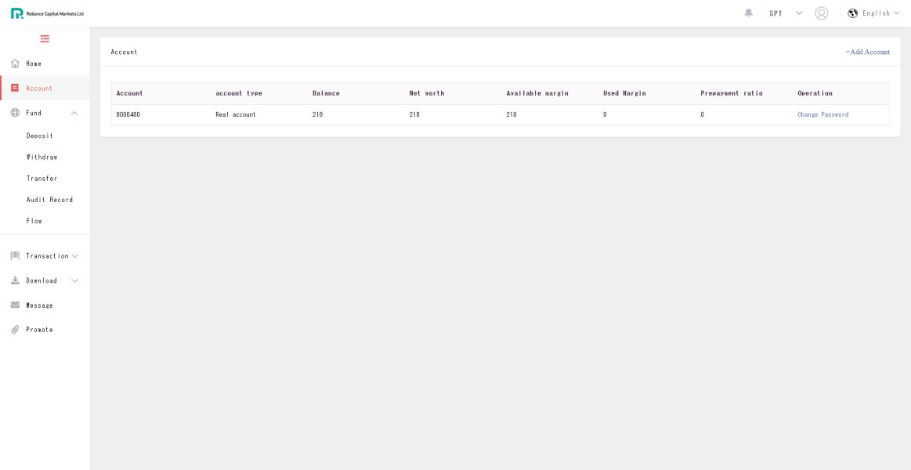Open Withdraw under Fund
Screen dimensions: 911x470
[x=42, y=157]
